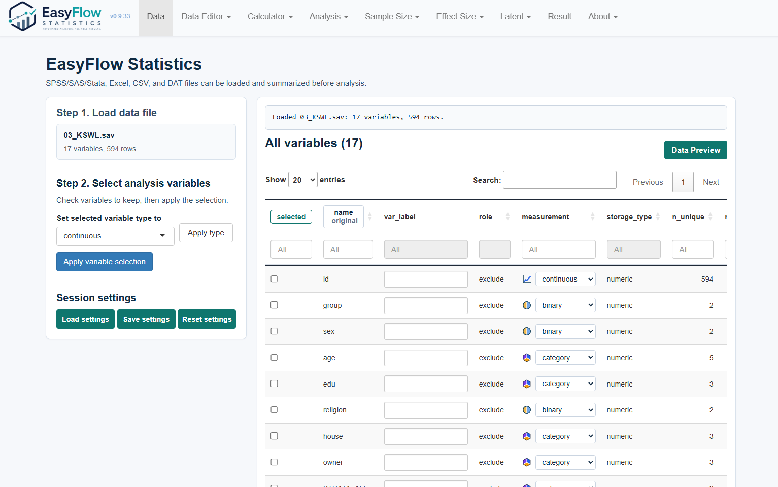Click the category icon in edu row
This screenshot has height=487, width=778.
click(x=527, y=384)
